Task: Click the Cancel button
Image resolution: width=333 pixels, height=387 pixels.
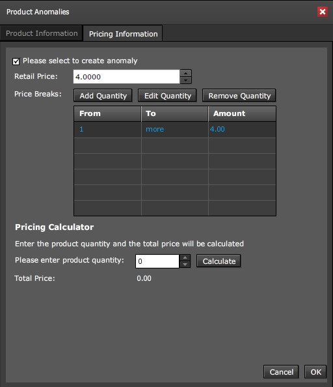Action: [x=281, y=372]
